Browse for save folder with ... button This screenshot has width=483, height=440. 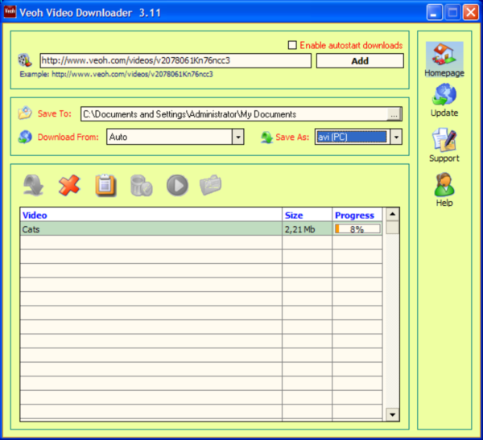coord(394,114)
